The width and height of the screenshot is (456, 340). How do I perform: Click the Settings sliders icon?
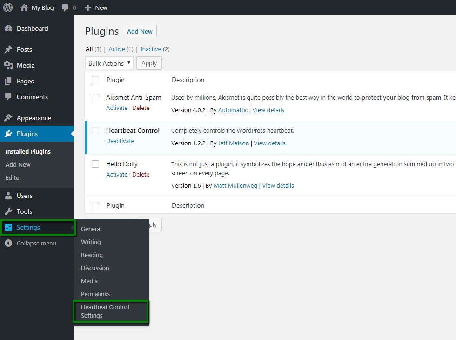coord(8,228)
